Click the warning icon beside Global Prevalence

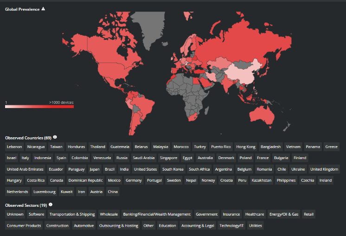point(43,9)
